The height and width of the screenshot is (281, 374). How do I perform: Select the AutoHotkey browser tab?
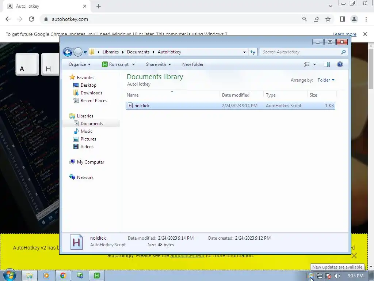pos(46,6)
